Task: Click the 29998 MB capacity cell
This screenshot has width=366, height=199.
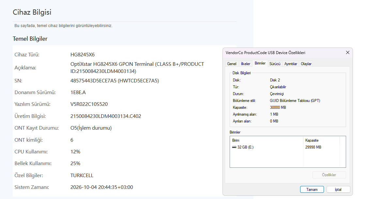Action: click(313, 147)
